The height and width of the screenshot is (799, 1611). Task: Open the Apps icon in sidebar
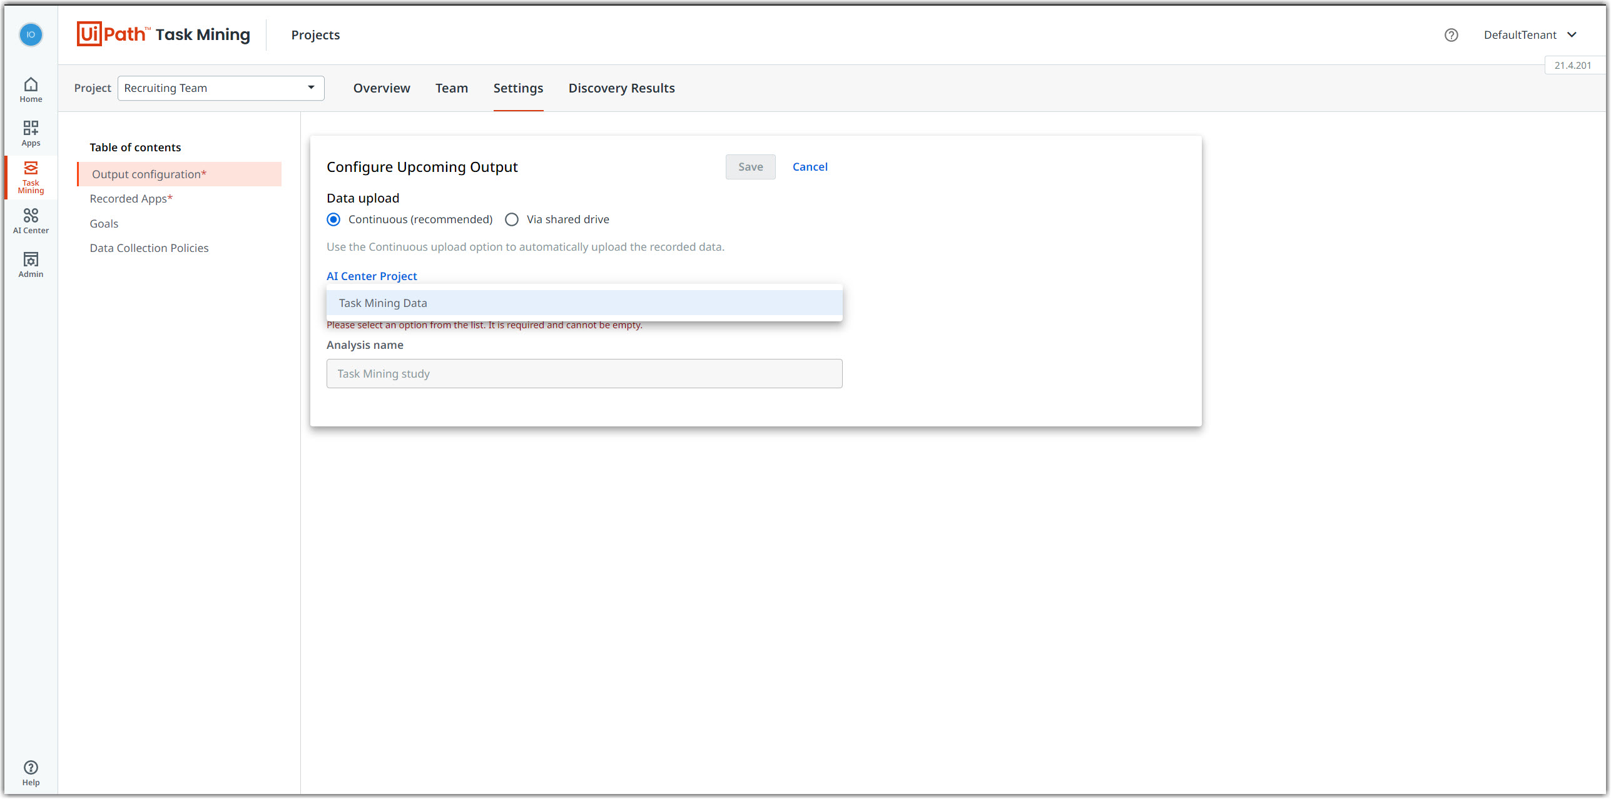click(x=31, y=133)
